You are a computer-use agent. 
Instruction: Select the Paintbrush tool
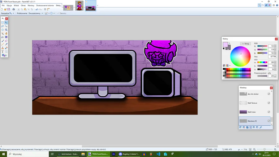pos(2,41)
